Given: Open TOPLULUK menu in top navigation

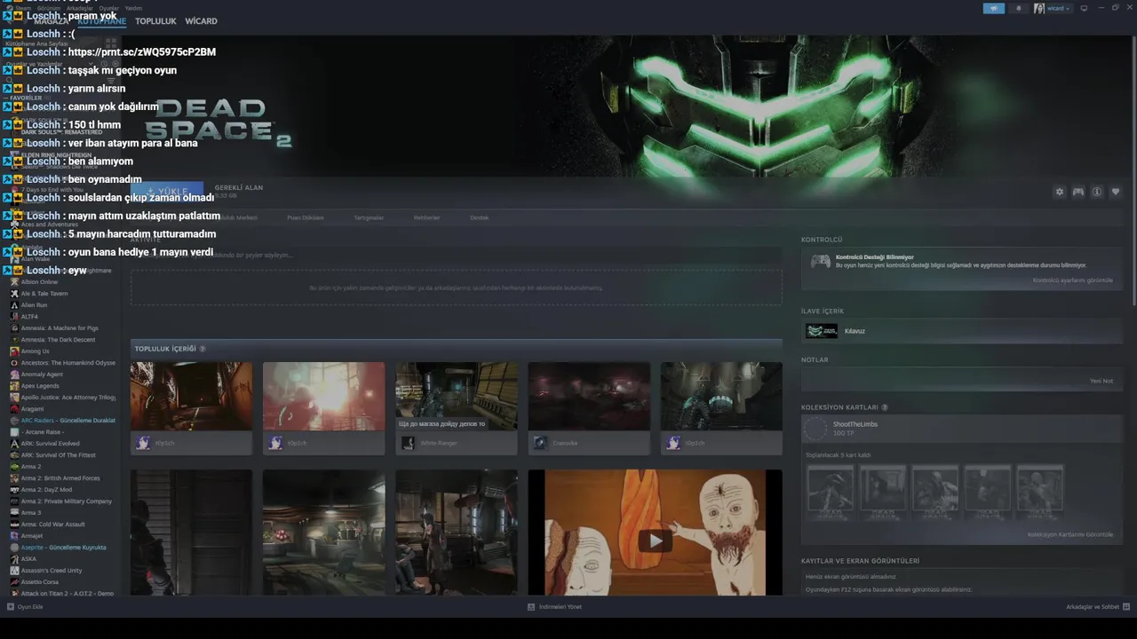Looking at the screenshot, I should point(155,21).
